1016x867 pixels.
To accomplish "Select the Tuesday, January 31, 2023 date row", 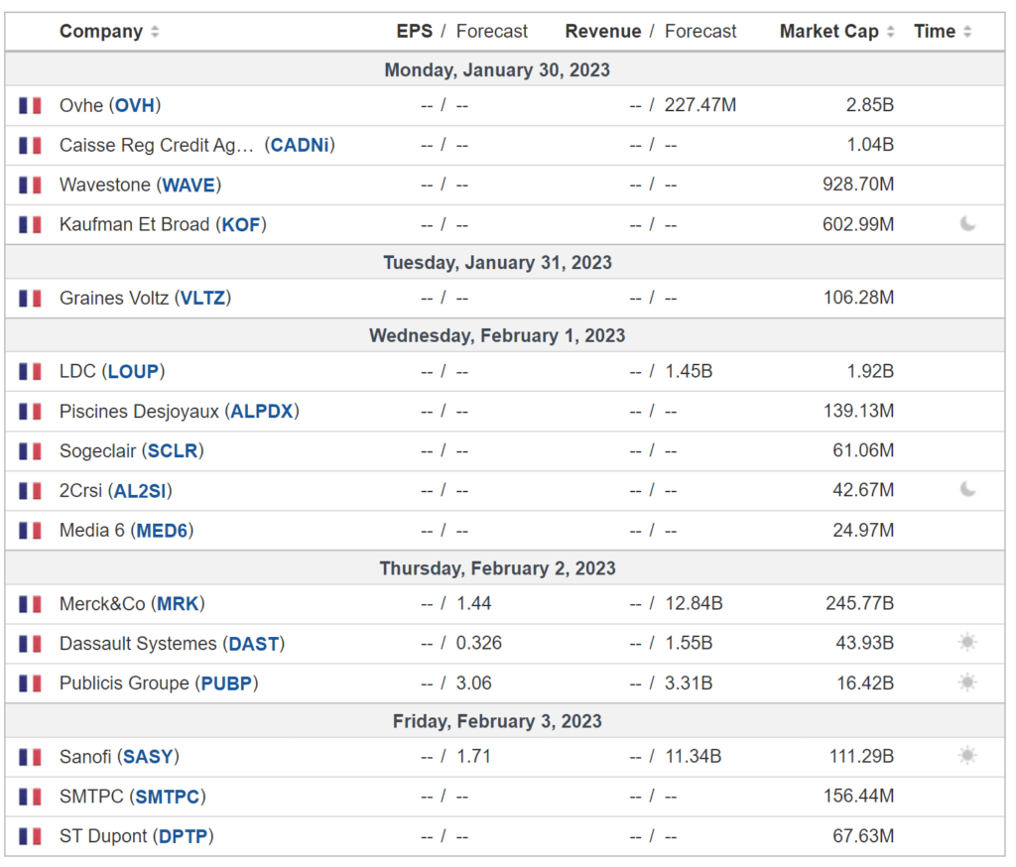I will (x=505, y=262).
